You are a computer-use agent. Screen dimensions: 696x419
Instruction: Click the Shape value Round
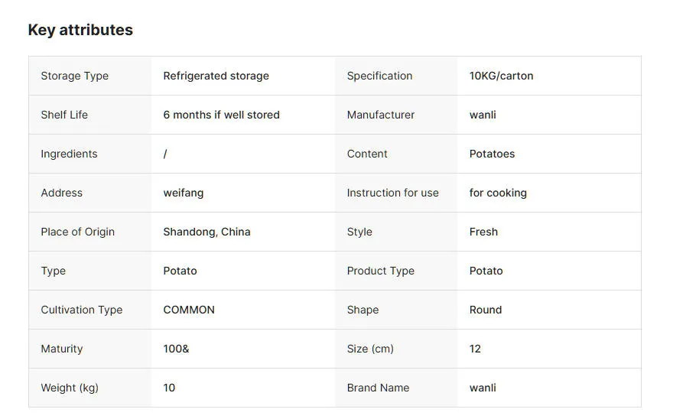(x=486, y=310)
